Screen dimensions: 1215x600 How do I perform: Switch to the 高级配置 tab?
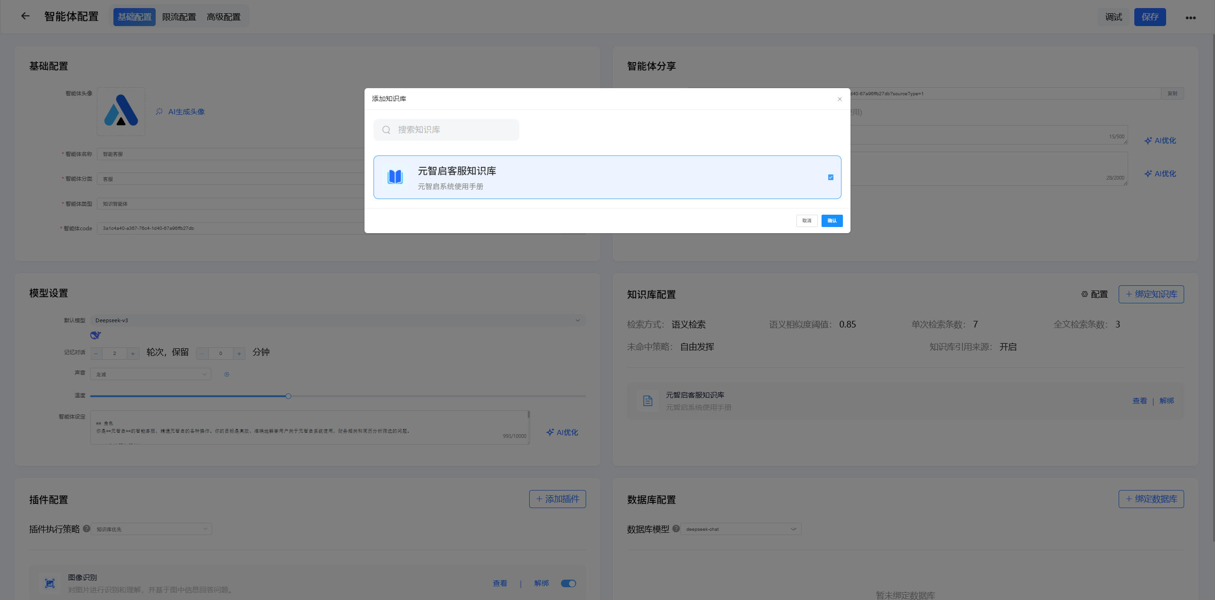(x=224, y=17)
